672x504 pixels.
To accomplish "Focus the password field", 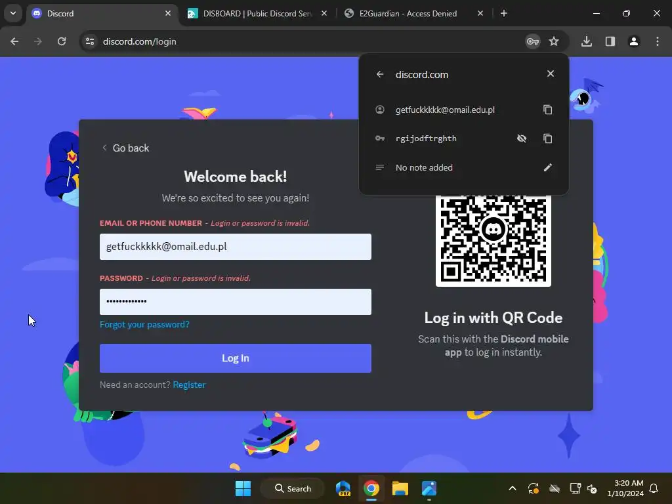I will [236, 302].
